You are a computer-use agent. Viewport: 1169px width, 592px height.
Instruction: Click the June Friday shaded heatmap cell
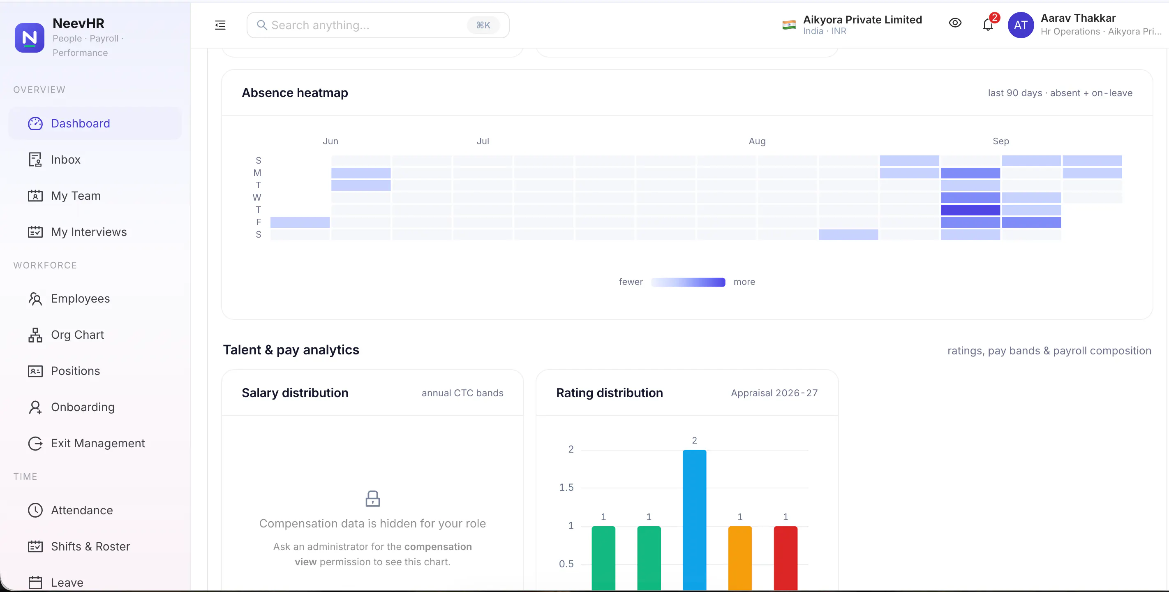[300, 222]
